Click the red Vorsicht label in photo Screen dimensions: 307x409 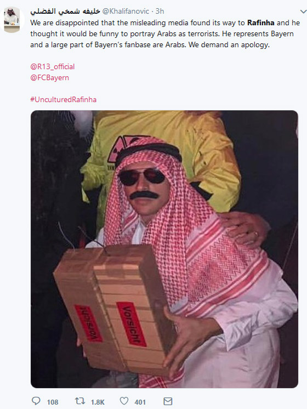(132, 324)
